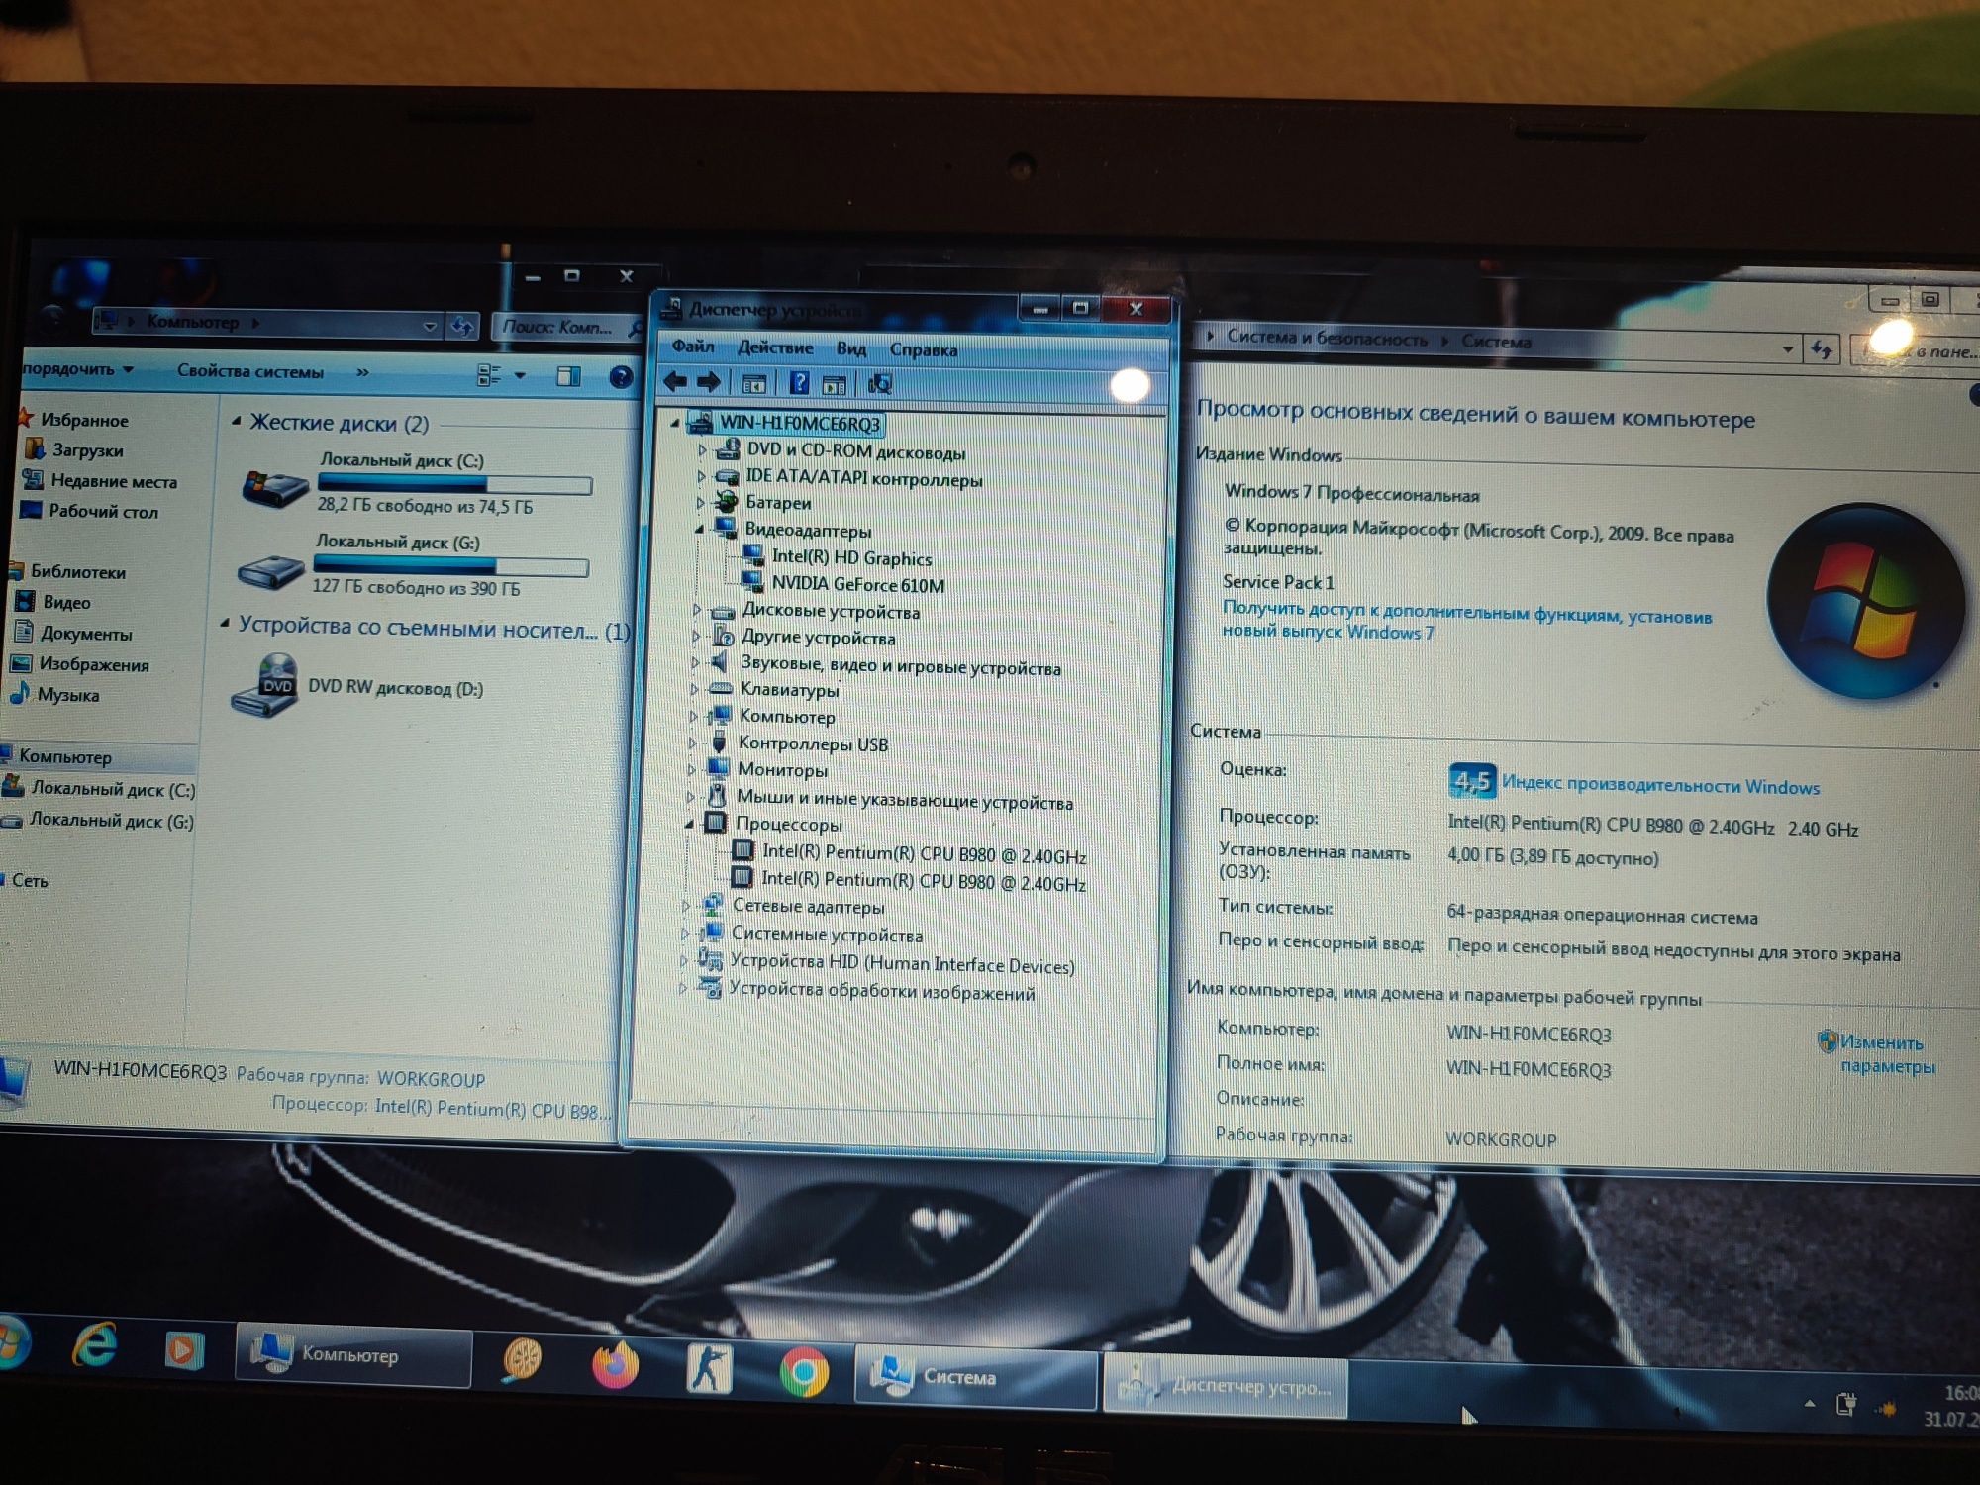Collapse Процессоры node
The height and width of the screenshot is (1485, 1980).
pos(690,823)
